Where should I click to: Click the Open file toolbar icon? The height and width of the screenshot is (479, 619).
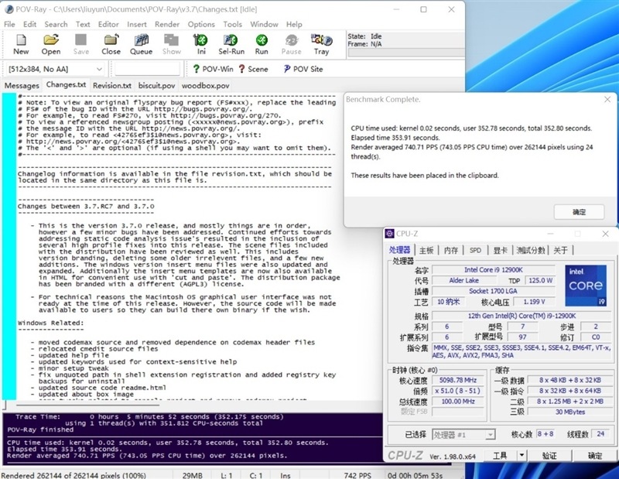tap(51, 44)
